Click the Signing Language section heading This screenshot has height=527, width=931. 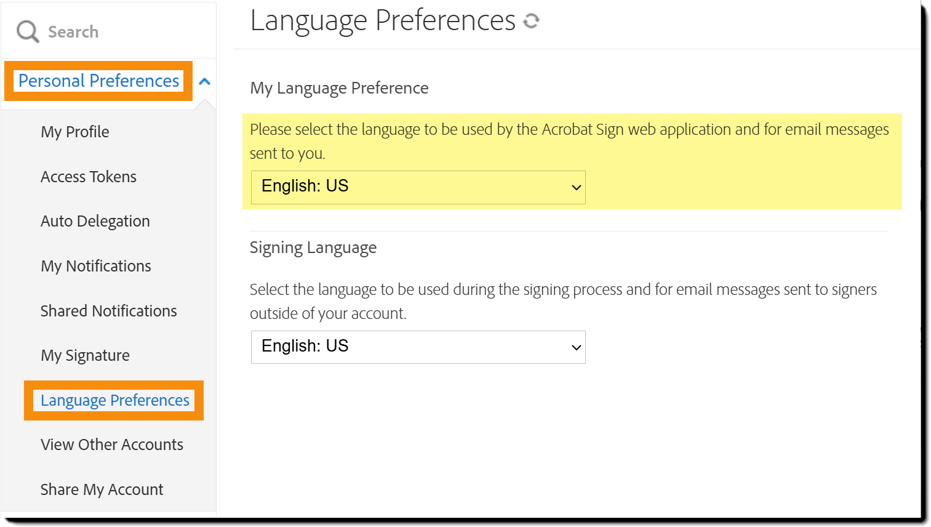[x=313, y=247]
